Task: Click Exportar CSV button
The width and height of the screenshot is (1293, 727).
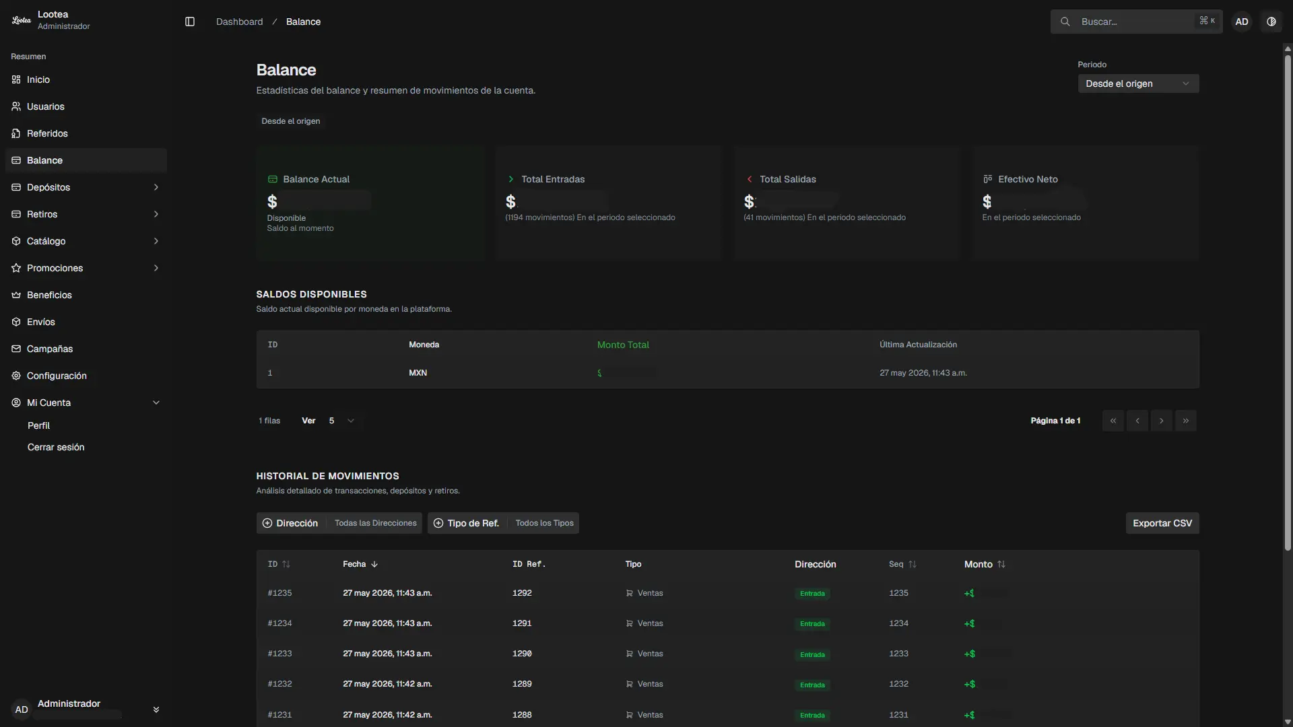Action: (1162, 523)
